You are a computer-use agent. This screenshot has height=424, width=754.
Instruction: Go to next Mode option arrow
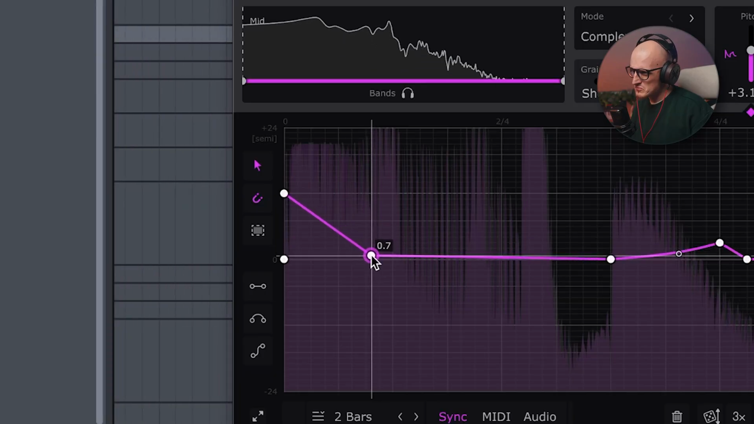tap(692, 18)
